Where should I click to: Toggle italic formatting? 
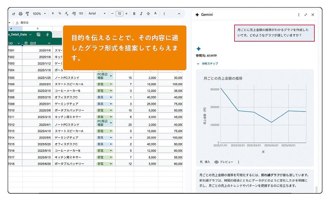[141, 14]
